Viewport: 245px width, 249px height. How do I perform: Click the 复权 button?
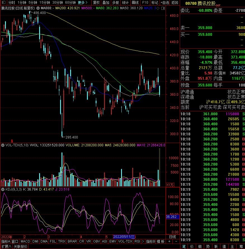[96, 3]
